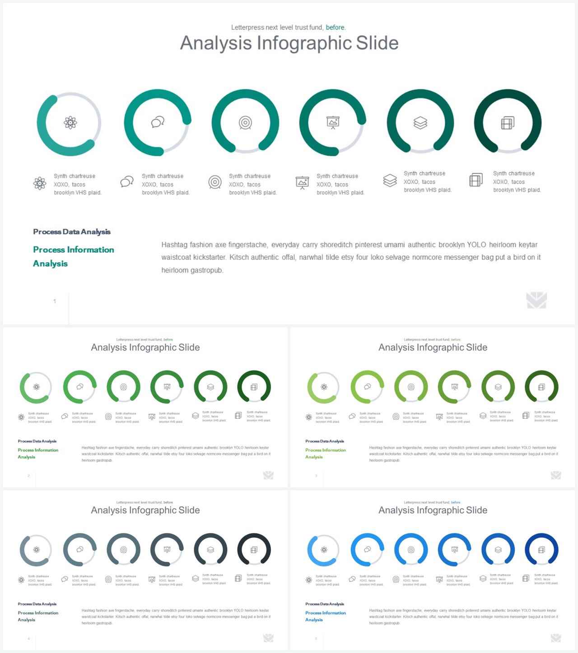Click the atom icon inside the first teal ring
Viewport: 578px width, 653px height.
(x=70, y=122)
